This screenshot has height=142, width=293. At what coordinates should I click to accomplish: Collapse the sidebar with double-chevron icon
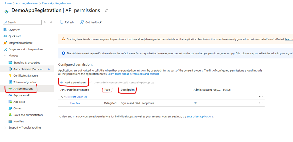click(51, 22)
